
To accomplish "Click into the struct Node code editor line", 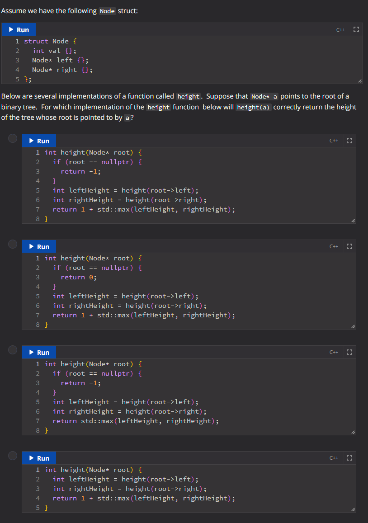I will tap(51, 41).
